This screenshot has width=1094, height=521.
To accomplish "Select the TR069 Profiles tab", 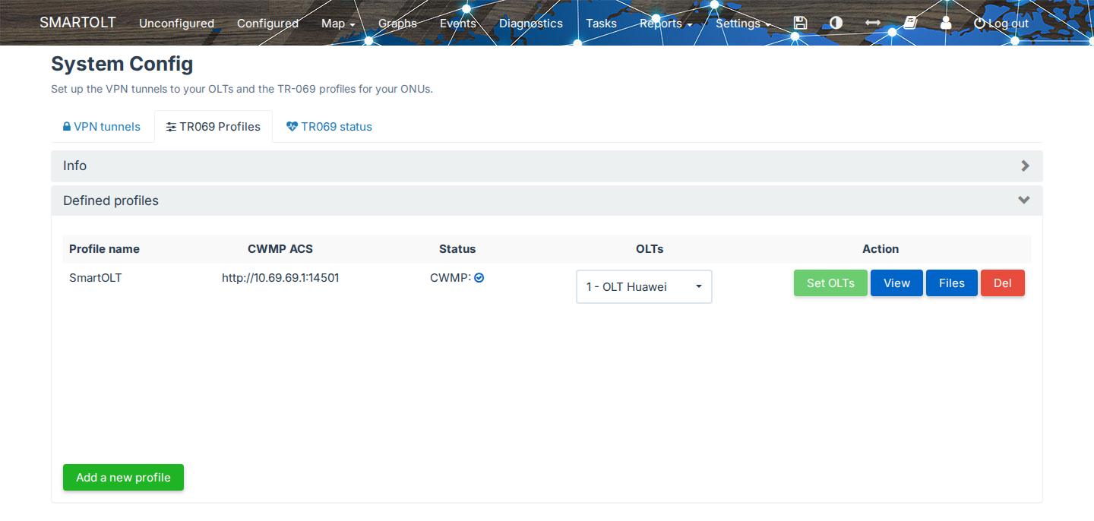I will 213,127.
